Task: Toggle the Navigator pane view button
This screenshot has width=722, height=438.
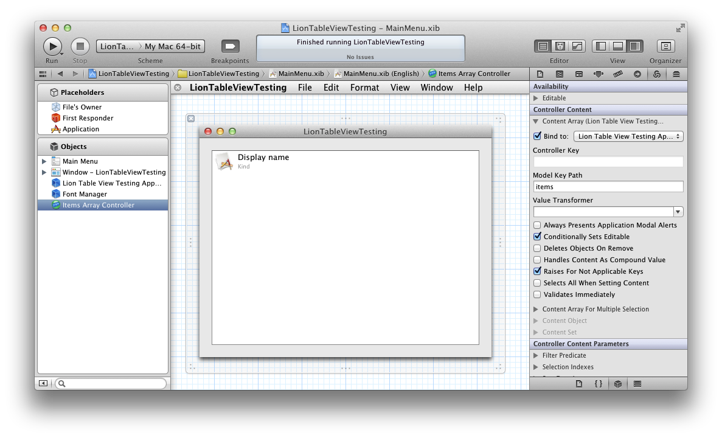Action: click(601, 46)
